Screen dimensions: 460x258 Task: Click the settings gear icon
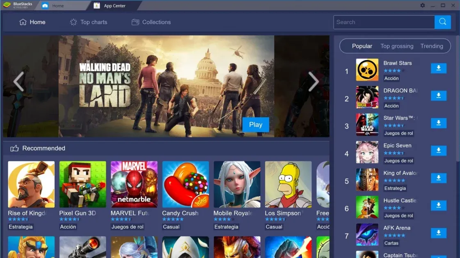pos(423,5)
